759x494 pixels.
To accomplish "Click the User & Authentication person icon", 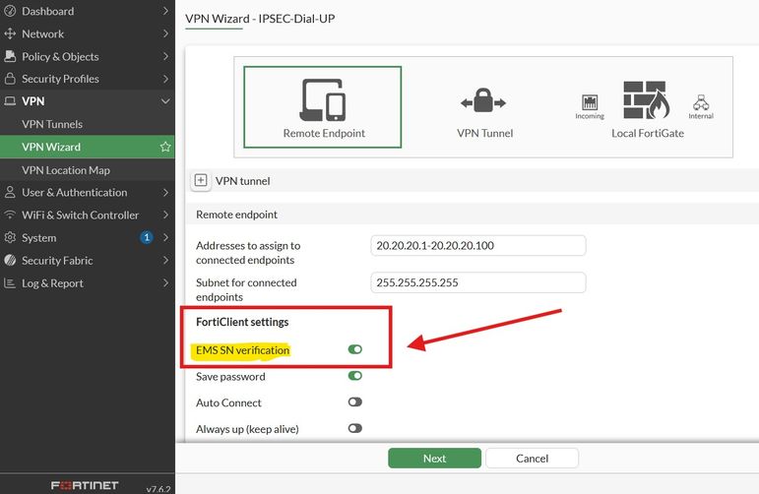I will 10,192.
